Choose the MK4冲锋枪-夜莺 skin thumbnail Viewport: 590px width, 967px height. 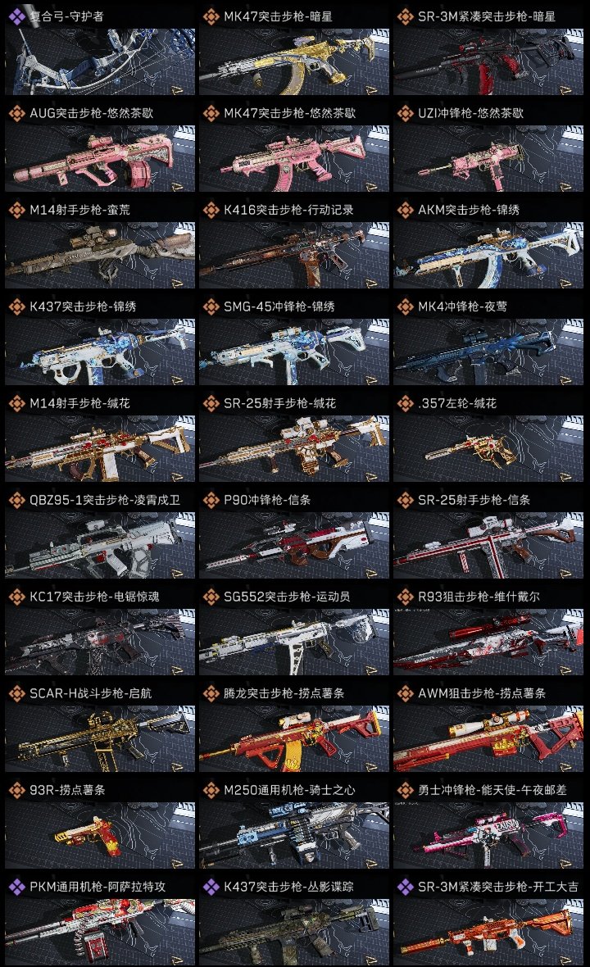(488, 352)
